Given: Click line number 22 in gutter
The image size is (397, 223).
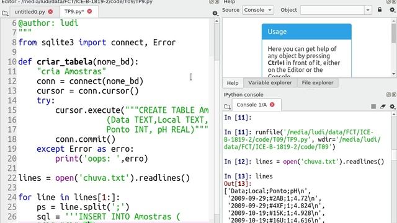Looking at the screenshot, I should [12, 178].
